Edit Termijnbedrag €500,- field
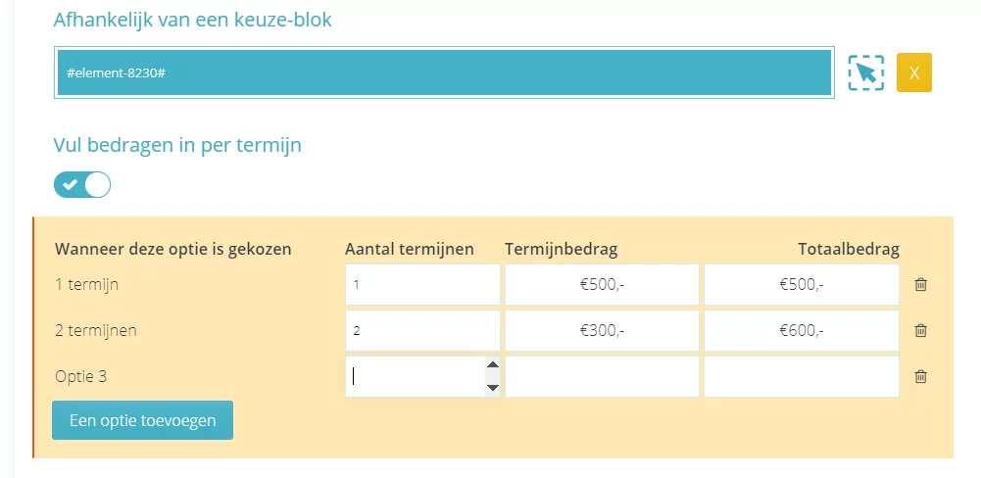This screenshot has height=478, width=981. (602, 285)
